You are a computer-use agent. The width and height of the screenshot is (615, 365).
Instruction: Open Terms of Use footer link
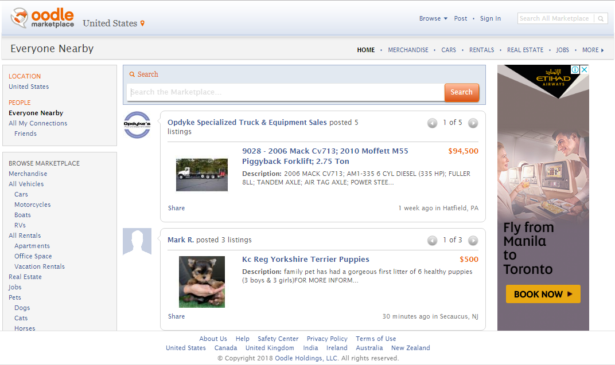(376, 339)
